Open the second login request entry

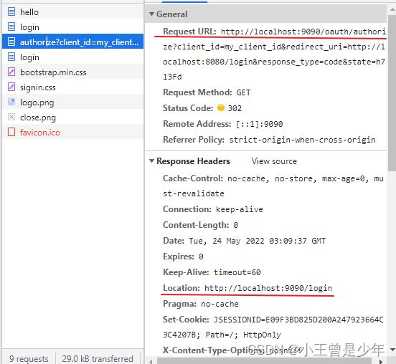point(72,57)
